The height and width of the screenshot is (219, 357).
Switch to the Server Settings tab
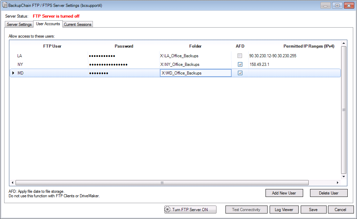[19, 24]
